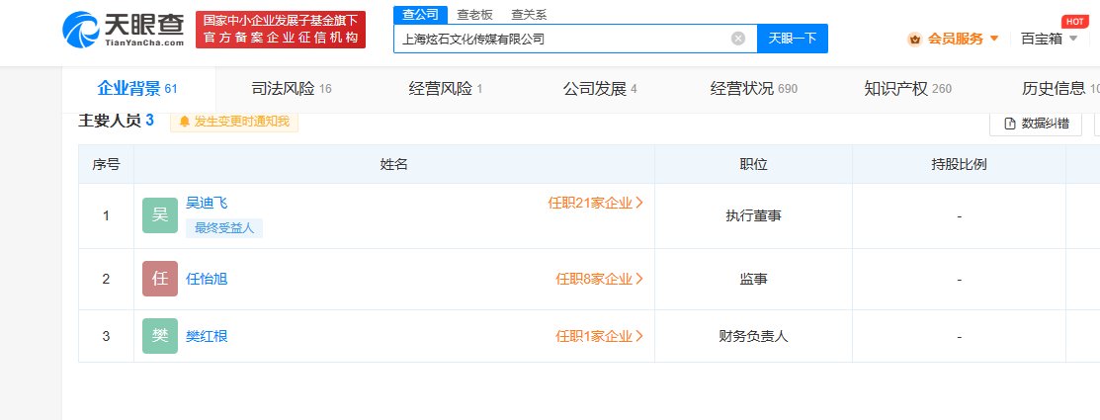Click the 任 avatar icon
The width and height of the screenshot is (1100, 420).
pos(160,279)
